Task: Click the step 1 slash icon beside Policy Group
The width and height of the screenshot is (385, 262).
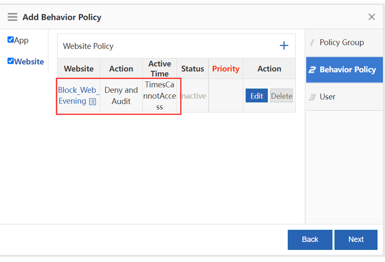Action: (312, 42)
